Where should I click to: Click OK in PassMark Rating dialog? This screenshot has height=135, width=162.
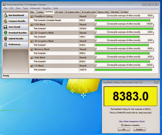click(124, 129)
